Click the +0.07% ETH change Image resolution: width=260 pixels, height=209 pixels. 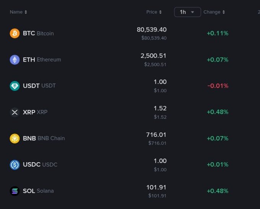pos(218,60)
